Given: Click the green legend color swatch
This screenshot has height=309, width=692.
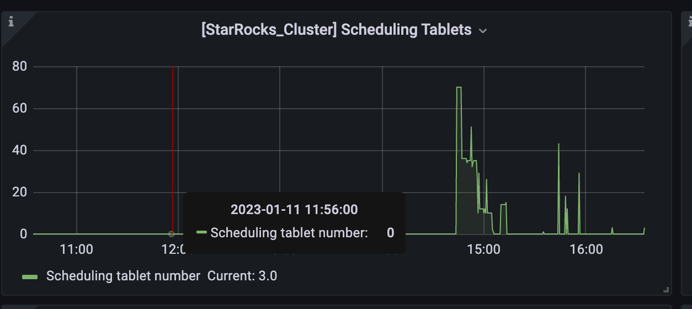Looking at the screenshot, I should 30,276.
